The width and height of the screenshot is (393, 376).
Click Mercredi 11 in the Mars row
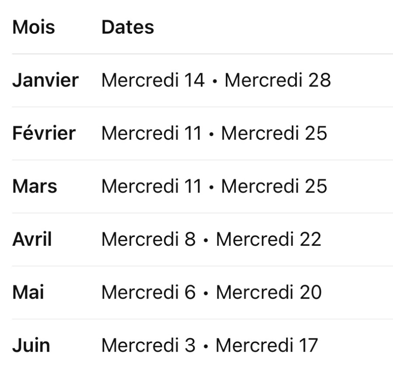[152, 186]
